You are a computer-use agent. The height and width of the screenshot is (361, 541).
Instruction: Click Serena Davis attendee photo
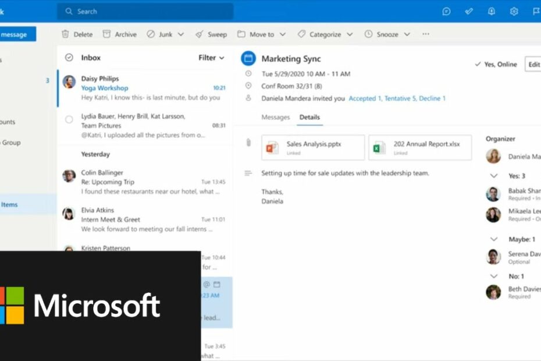click(x=493, y=257)
